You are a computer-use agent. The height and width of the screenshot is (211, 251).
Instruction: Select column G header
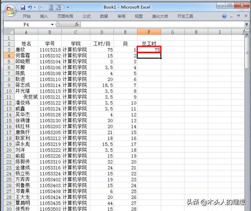(173, 32)
